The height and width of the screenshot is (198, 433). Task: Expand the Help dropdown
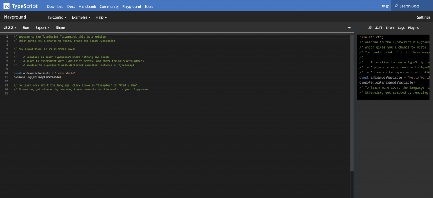coord(101,17)
